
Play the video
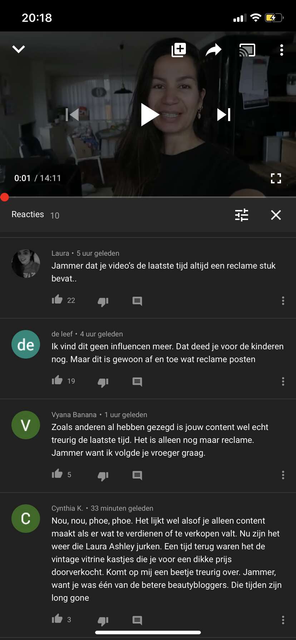(150, 115)
